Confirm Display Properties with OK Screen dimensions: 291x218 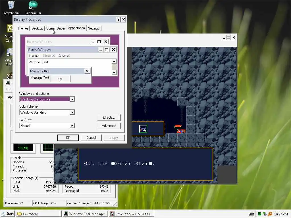point(68,138)
